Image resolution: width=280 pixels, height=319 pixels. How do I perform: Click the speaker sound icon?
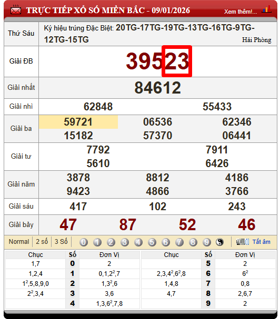(x=243, y=242)
